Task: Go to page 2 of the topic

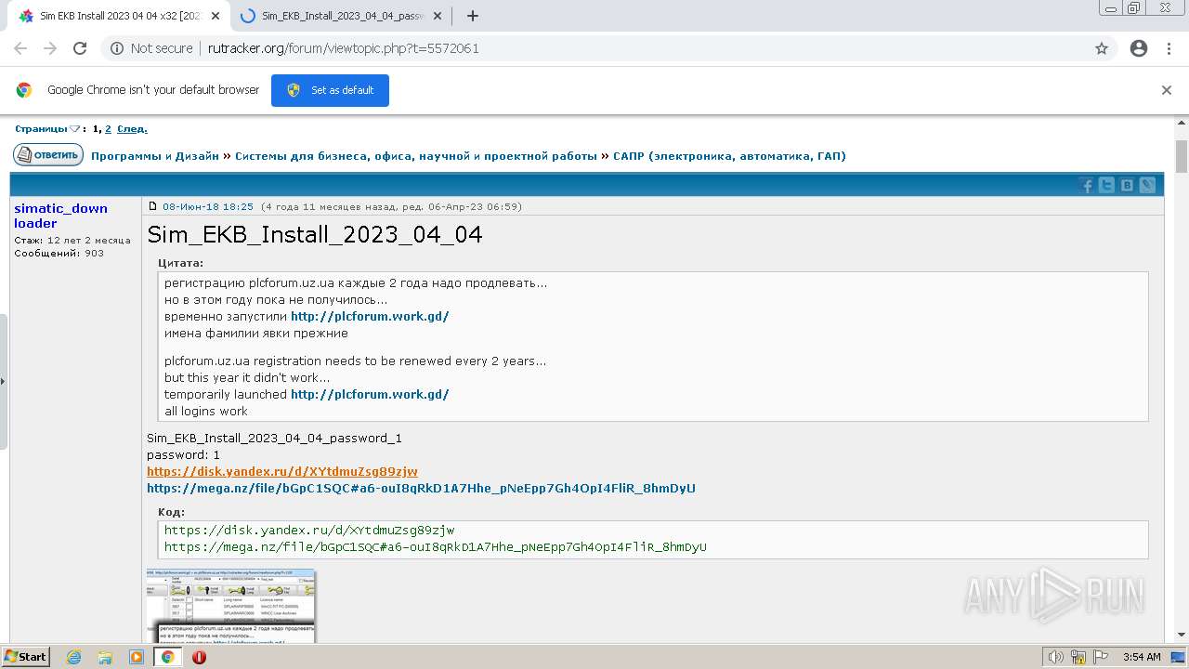Action: (x=108, y=129)
